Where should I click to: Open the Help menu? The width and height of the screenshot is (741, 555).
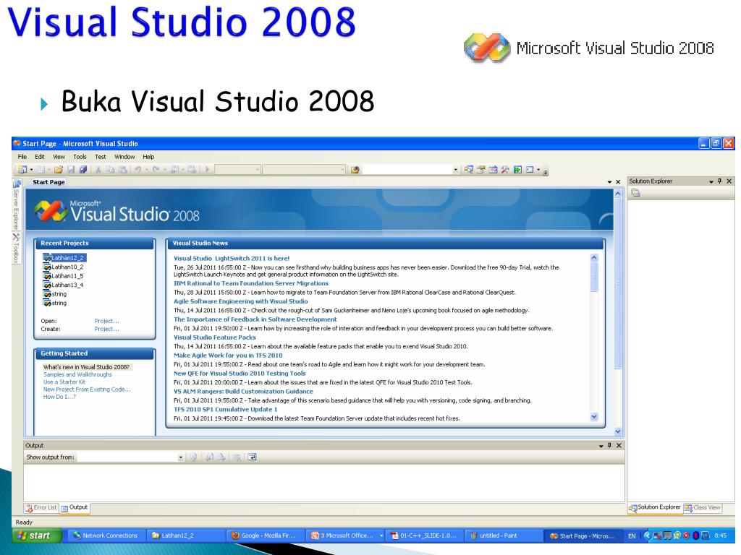point(148,157)
